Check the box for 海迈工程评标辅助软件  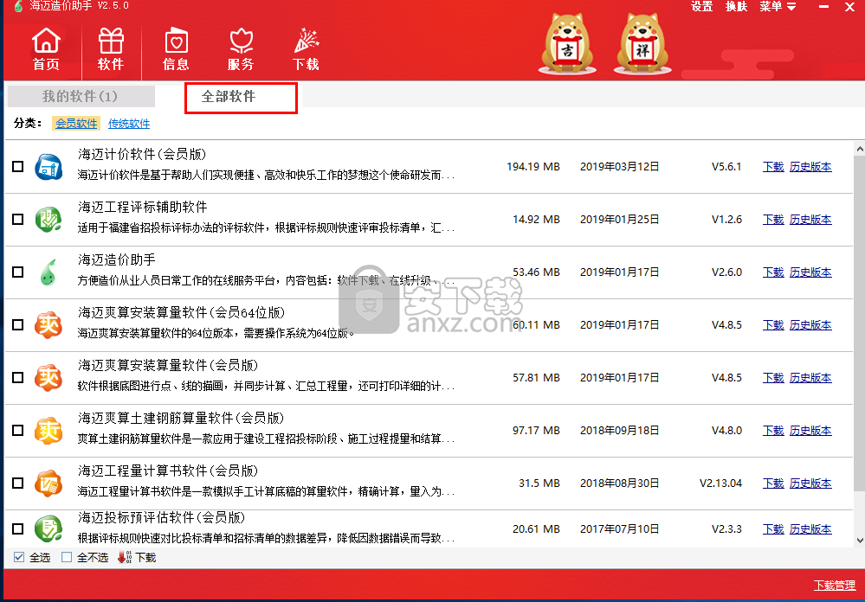tap(18, 220)
